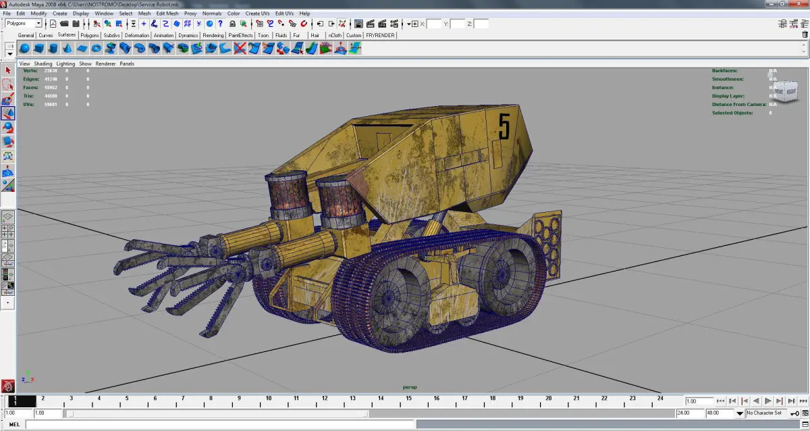Activate the Move tool in toolbox
This screenshot has height=431, width=810.
(8, 113)
